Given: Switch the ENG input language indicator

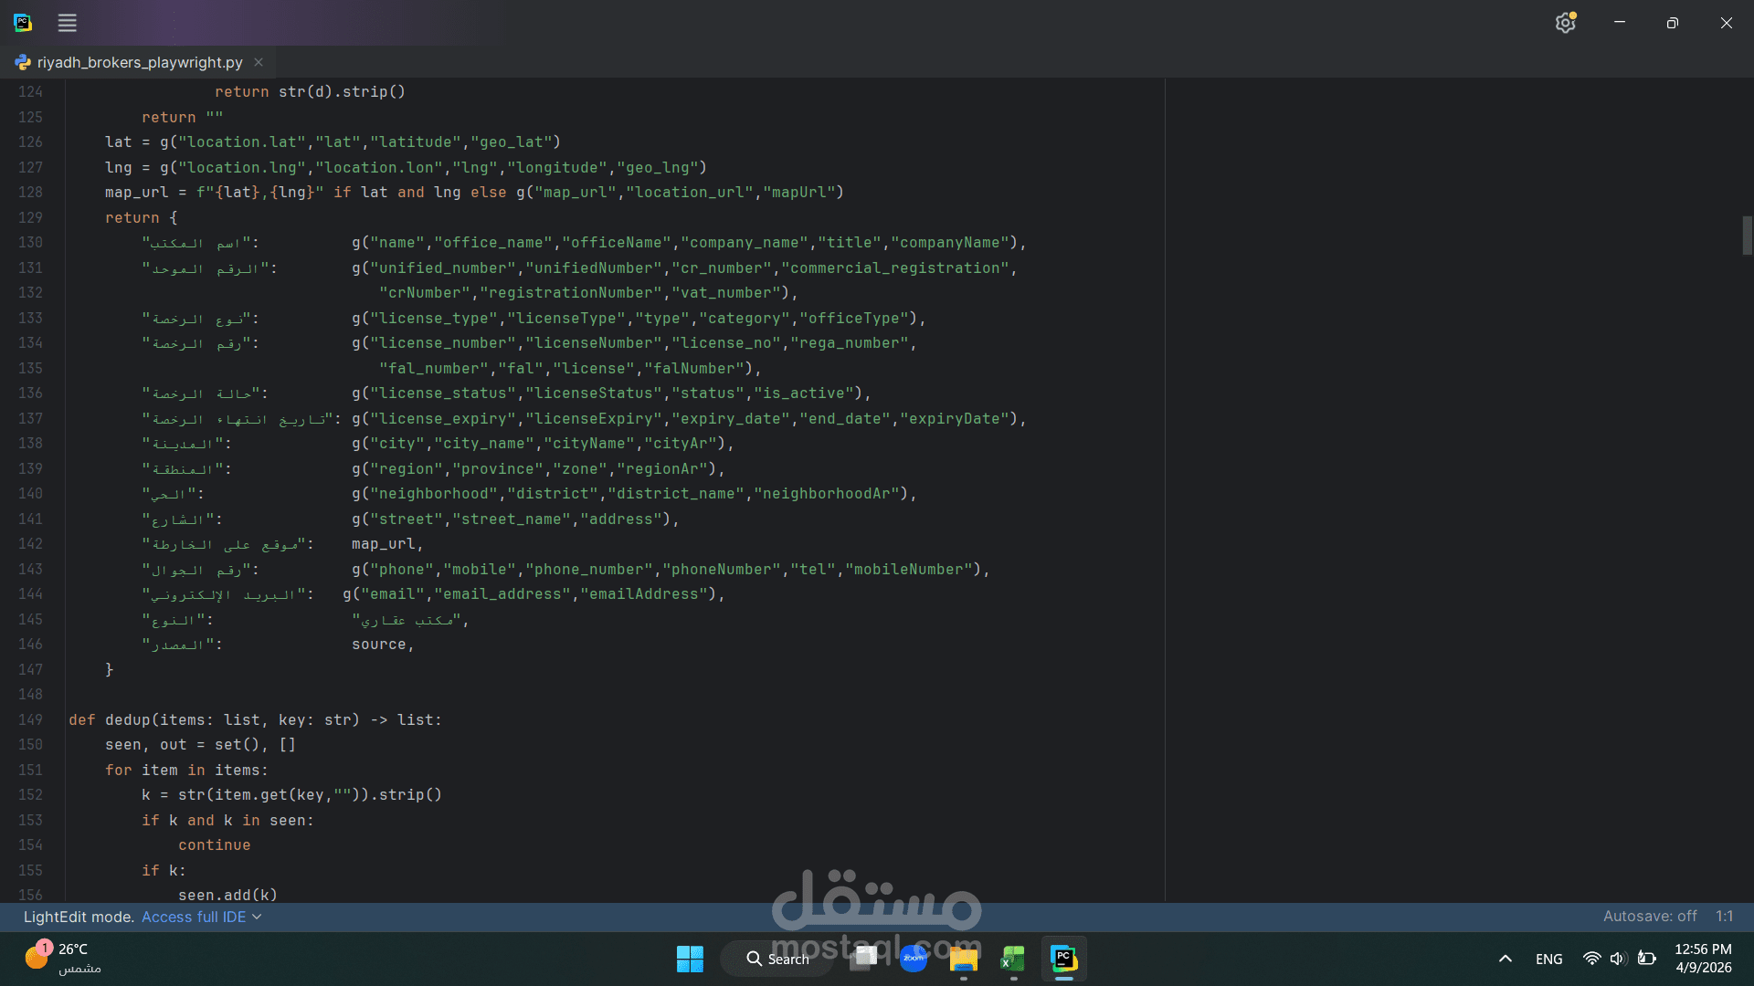Looking at the screenshot, I should pyautogui.click(x=1548, y=959).
